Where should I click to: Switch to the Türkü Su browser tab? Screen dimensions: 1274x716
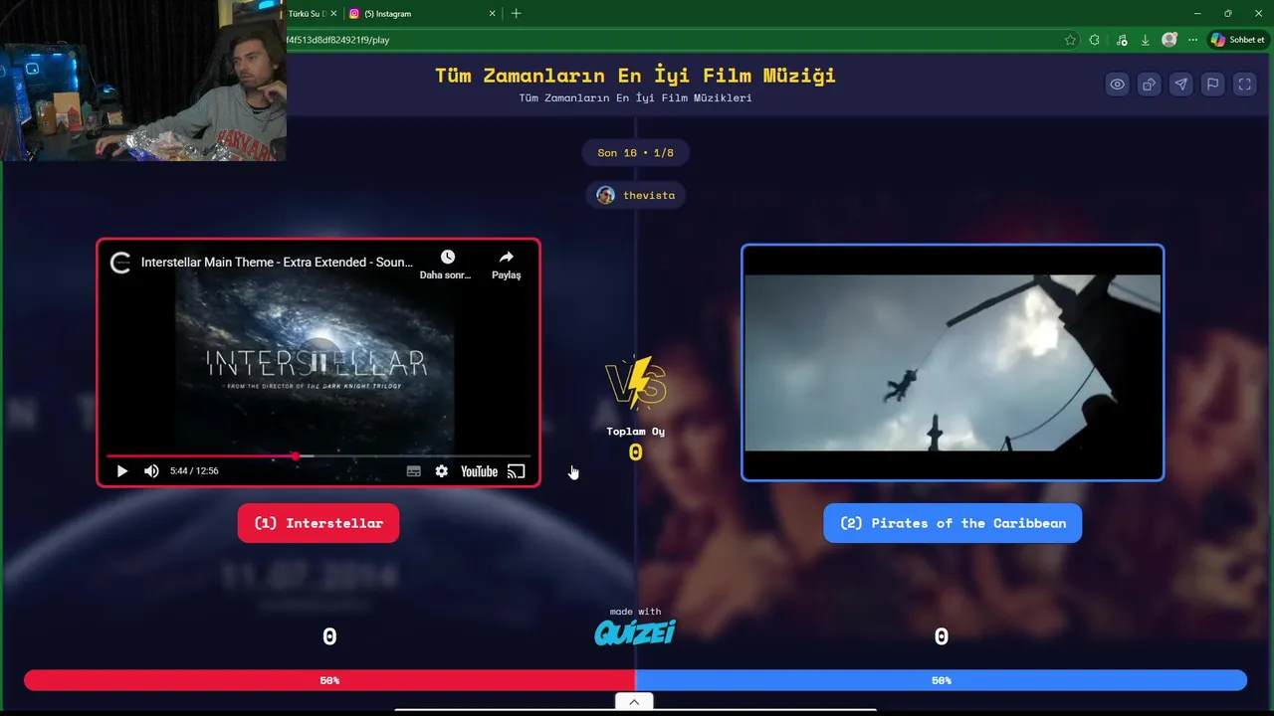tap(306, 14)
